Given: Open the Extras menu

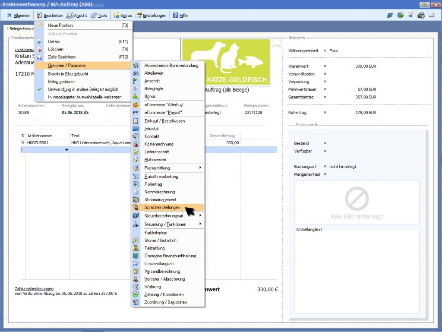Looking at the screenshot, I should pyautogui.click(x=123, y=16).
